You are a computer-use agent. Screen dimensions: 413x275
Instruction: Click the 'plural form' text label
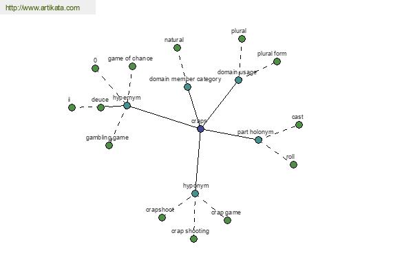pyautogui.click(x=272, y=54)
